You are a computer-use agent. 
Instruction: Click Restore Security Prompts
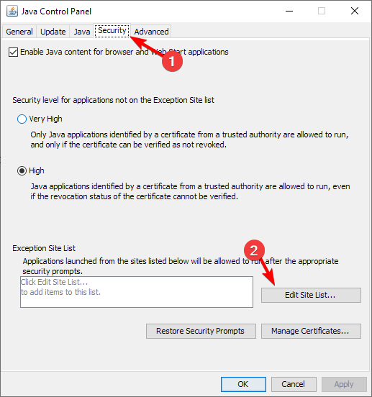[201, 331]
